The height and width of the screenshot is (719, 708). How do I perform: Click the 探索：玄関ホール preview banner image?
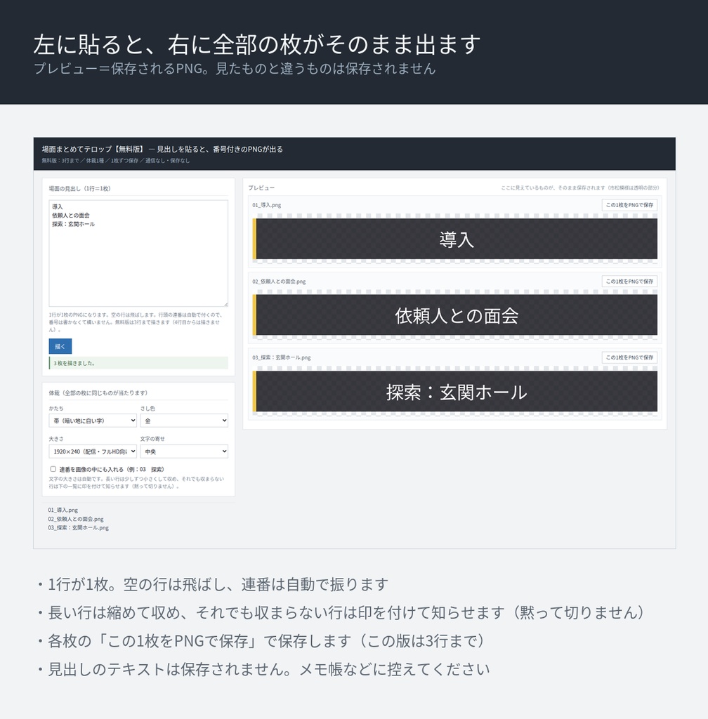click(455, 391)
